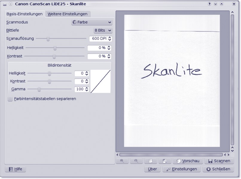Click the zoom to fit icon
This screenshot has width=241, height=179.
[x=165, y=161]
